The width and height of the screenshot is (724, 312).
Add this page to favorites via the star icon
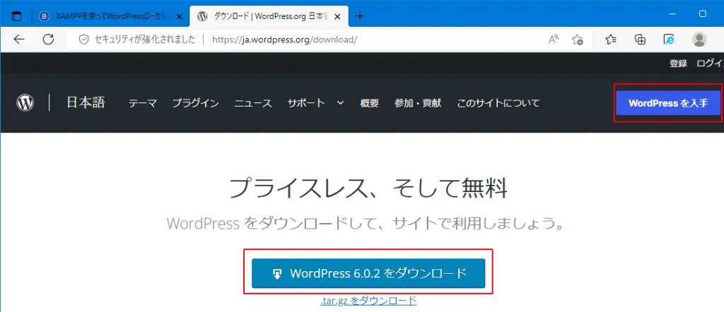(578, 39)
